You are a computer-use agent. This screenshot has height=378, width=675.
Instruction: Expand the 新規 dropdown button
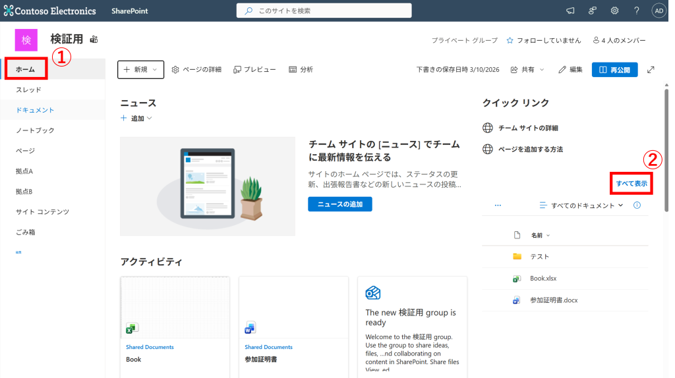point(140,69)
